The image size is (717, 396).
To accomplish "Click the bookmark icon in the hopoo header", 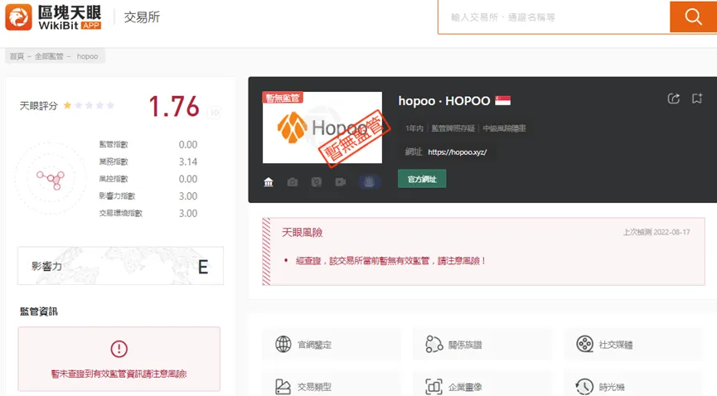I will pos(697,99).
